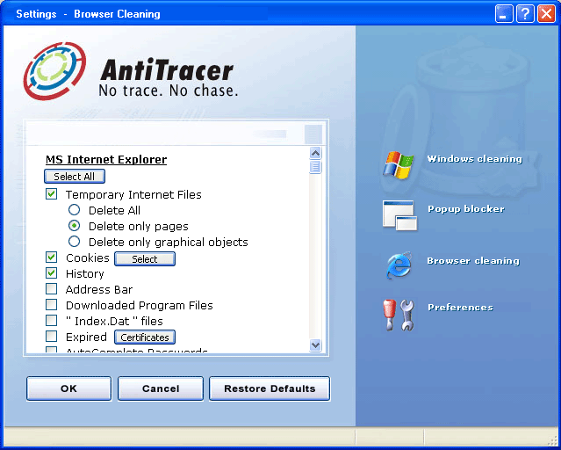The width and height of the screenshot is (561, 450).
Task: Enable Downloaded Program Files checkbox
Action: [x=52, y=304]
